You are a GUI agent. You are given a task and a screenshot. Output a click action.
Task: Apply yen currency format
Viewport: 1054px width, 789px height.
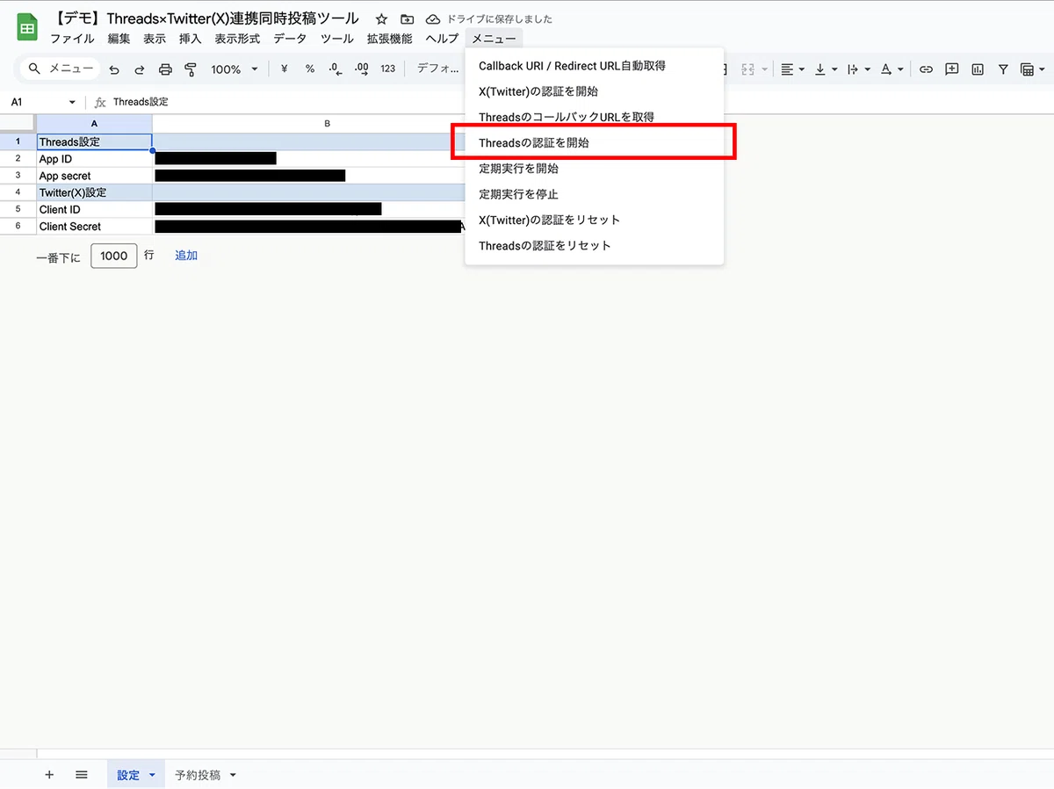coord(284,69)
